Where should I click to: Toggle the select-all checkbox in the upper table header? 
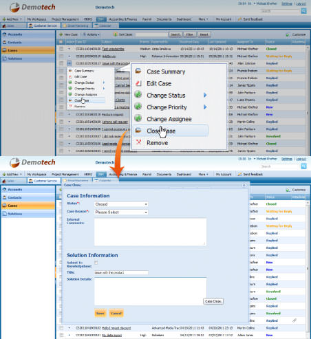[x=61, y=42]
